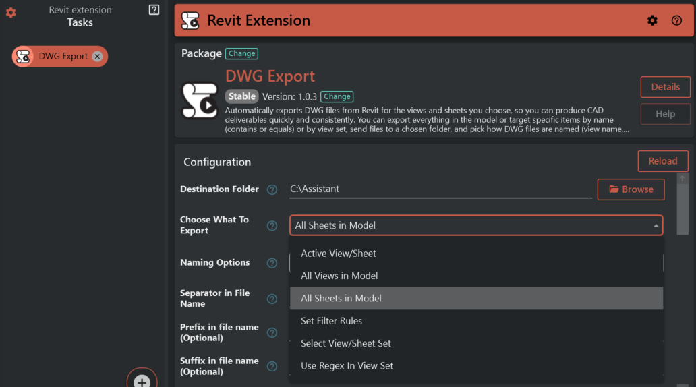The image size is (696, 387).
Task: Show help for Separator in File Name
Action: (272, 299)
